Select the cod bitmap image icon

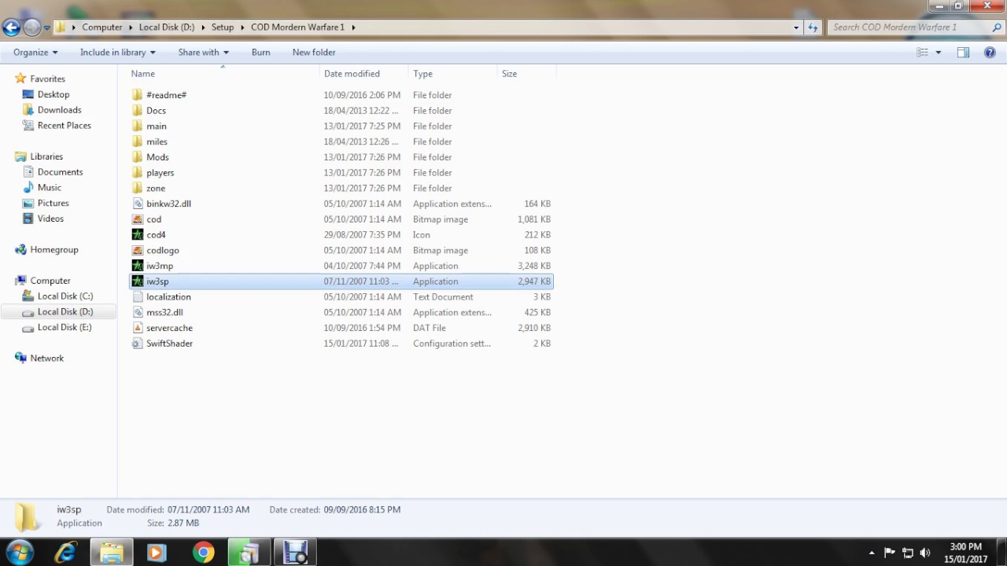[x=138, y=219]
